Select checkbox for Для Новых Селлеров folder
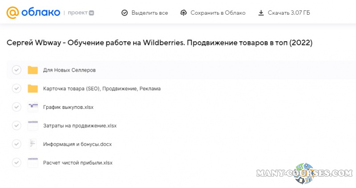 (16, 70)
